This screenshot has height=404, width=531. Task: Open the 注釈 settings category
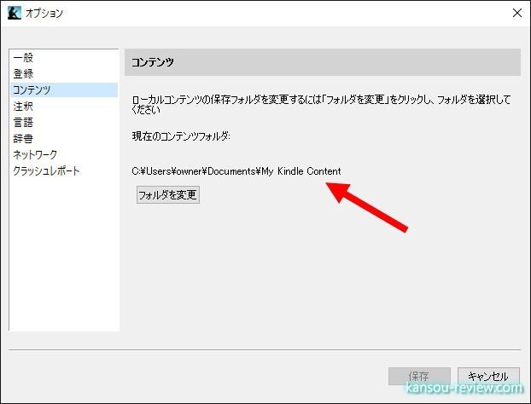[64, 107]
